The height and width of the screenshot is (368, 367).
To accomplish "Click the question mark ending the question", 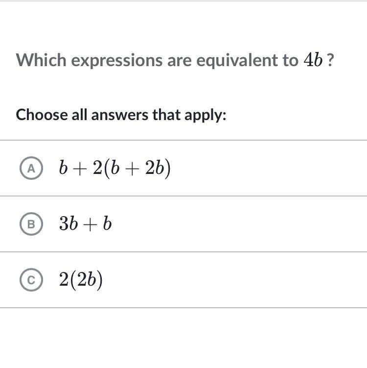I will [x=330, y=60].
